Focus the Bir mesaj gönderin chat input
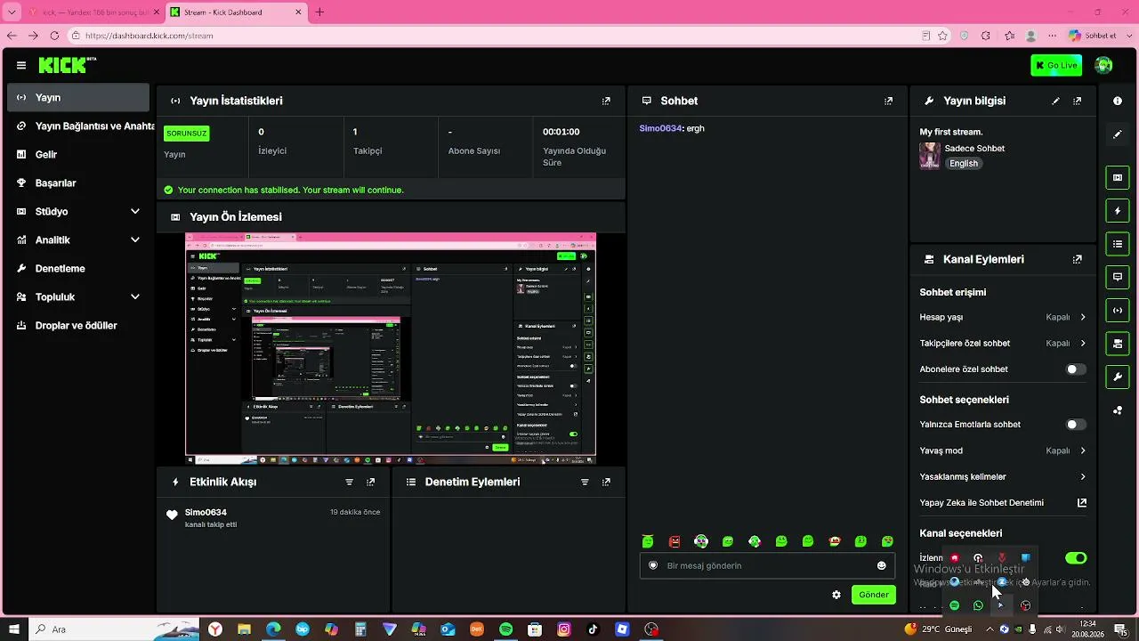1139x641 pixels. [x=767, y=565]
